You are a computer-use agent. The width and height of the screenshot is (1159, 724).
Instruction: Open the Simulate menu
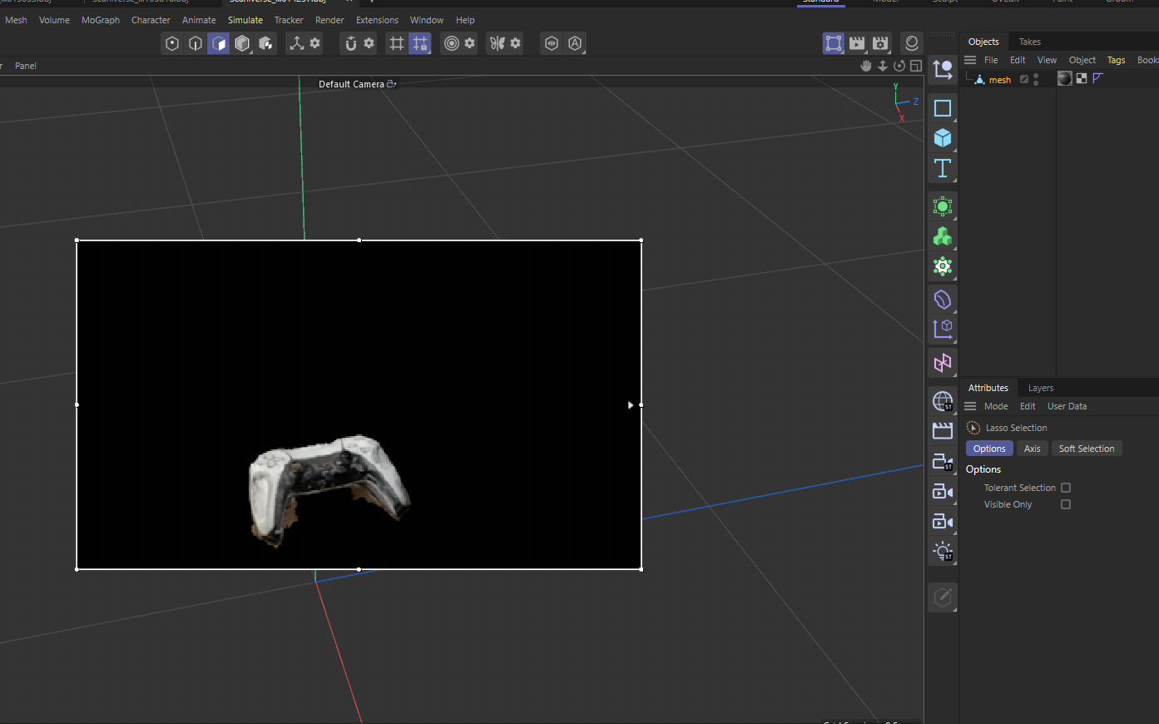tap(245, 19)
